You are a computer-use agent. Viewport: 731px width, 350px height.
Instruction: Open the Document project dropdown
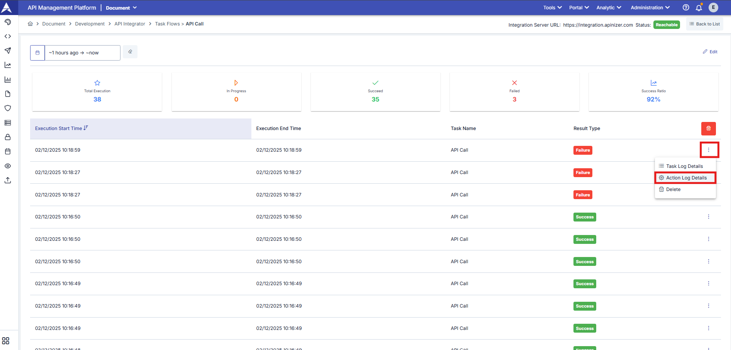(x=121, y=8)
